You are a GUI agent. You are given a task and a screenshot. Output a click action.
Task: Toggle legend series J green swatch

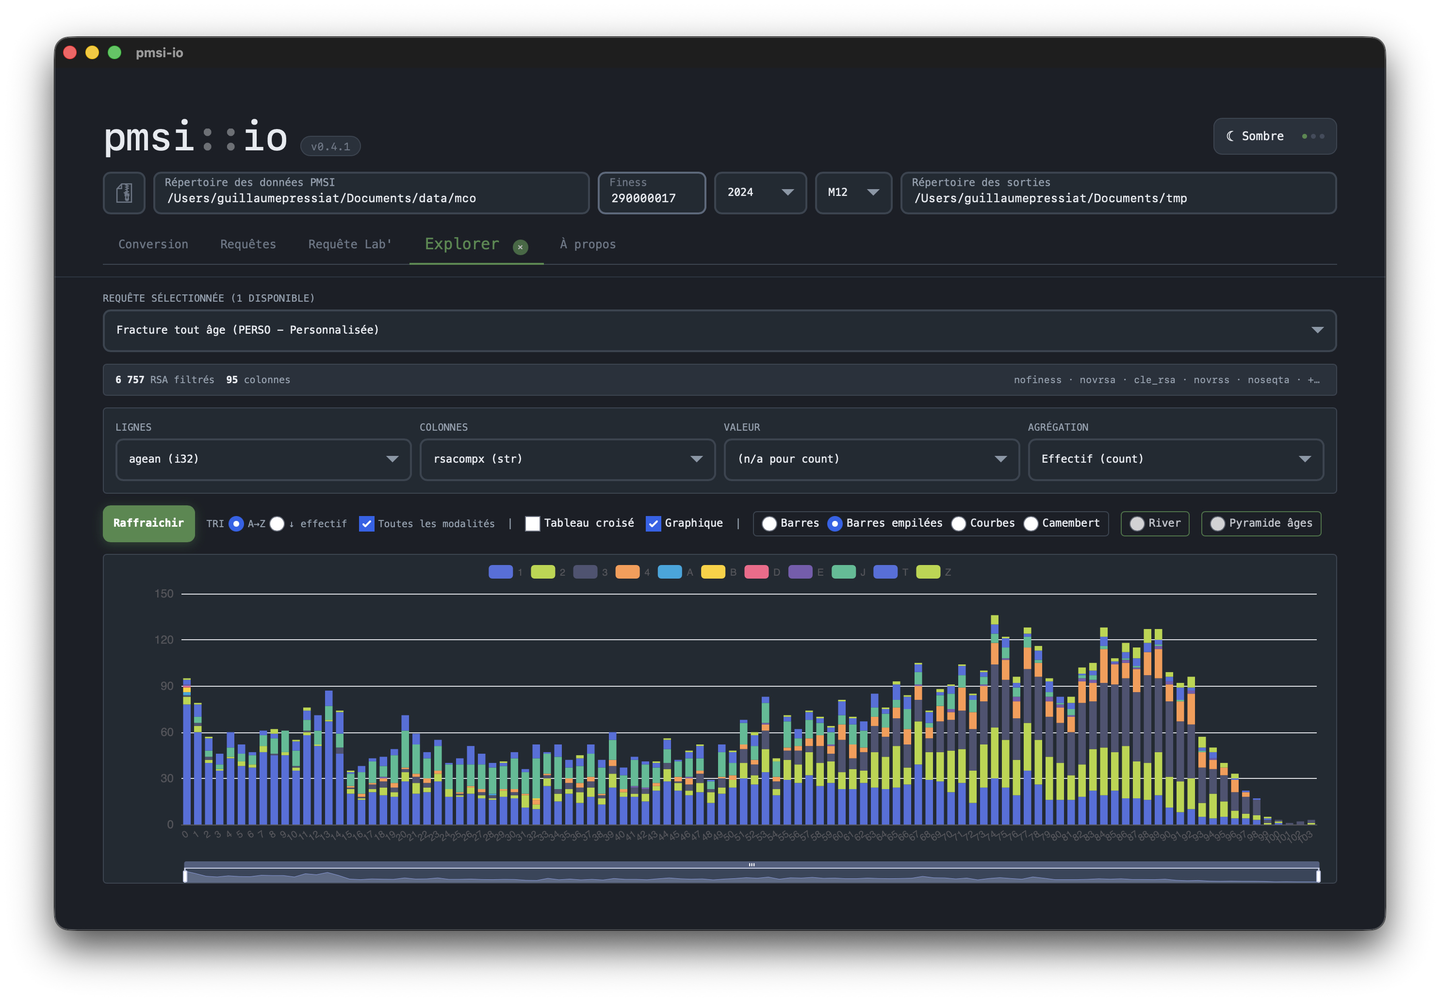point(844,572)
